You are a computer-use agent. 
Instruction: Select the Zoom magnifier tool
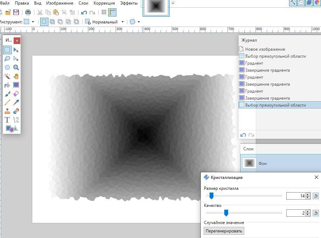(16, 67)
